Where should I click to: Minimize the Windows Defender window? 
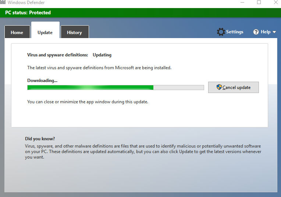tap(242, 2)
